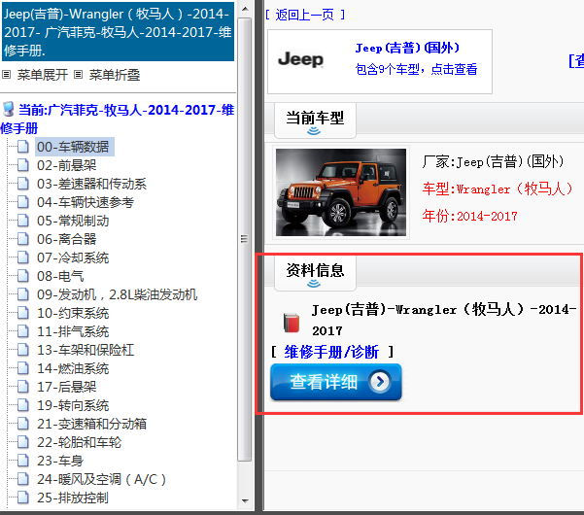Screen dimensions: 584x515
Task: Click the page icon beside 23-车身
Action: pos(22,461)
